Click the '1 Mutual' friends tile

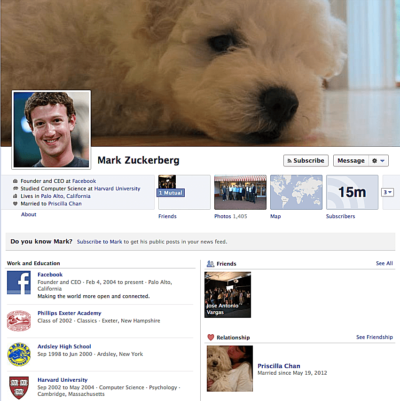pos(184,192)
